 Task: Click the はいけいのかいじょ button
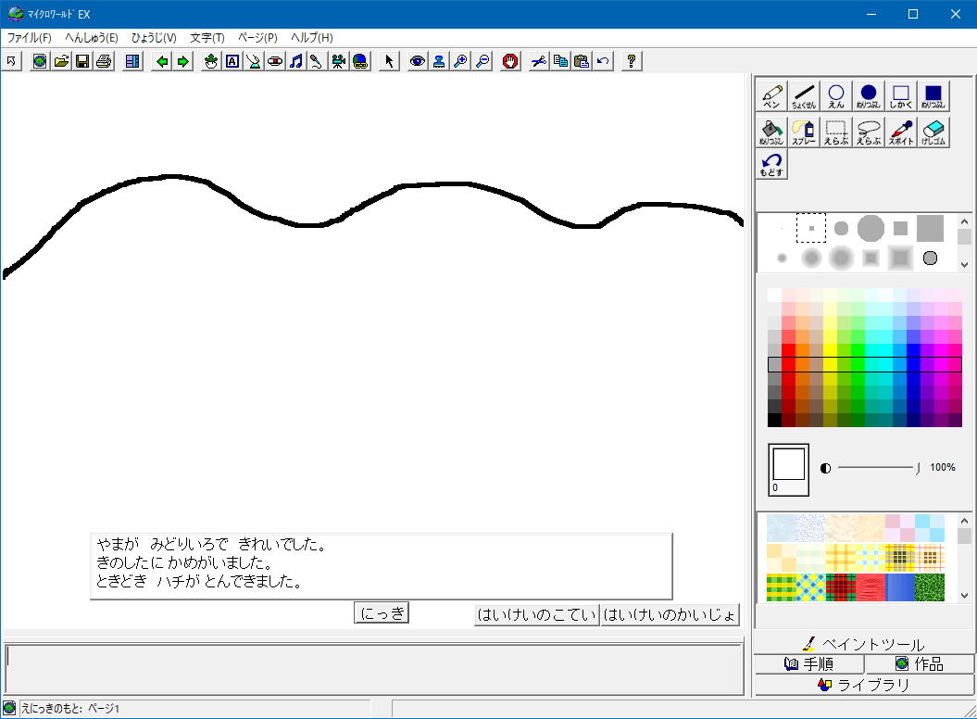pyautogui.click(x=670, y=615)
